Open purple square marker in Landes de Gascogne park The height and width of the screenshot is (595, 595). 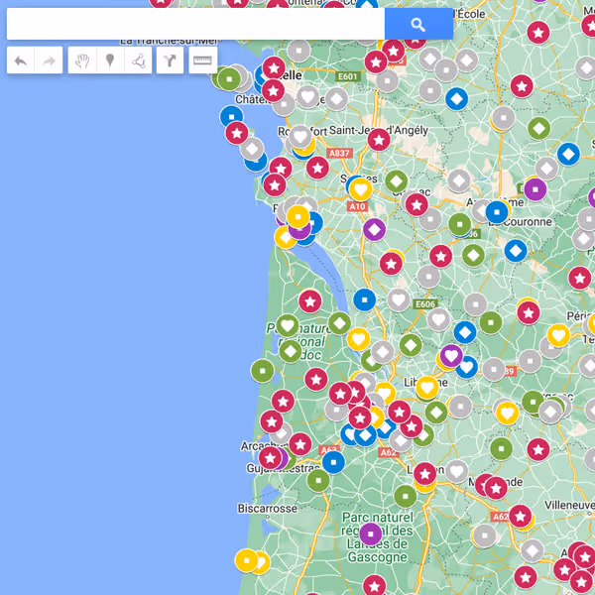click(371, 534)
